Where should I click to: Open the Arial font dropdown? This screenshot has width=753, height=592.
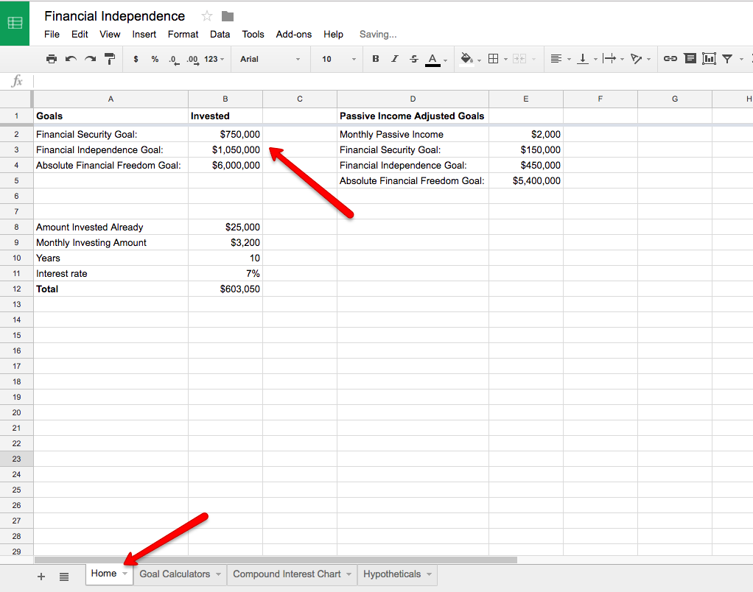[270, 59]
